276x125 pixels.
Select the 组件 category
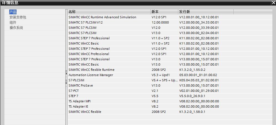point(13,22)
